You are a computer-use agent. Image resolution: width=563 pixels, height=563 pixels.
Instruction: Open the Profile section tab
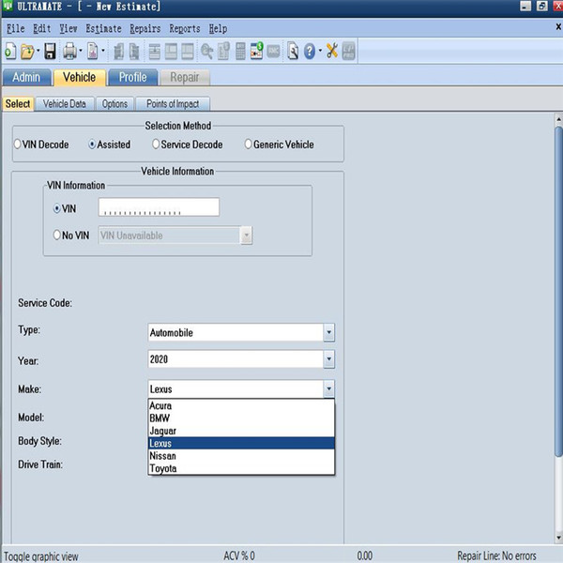132,78
